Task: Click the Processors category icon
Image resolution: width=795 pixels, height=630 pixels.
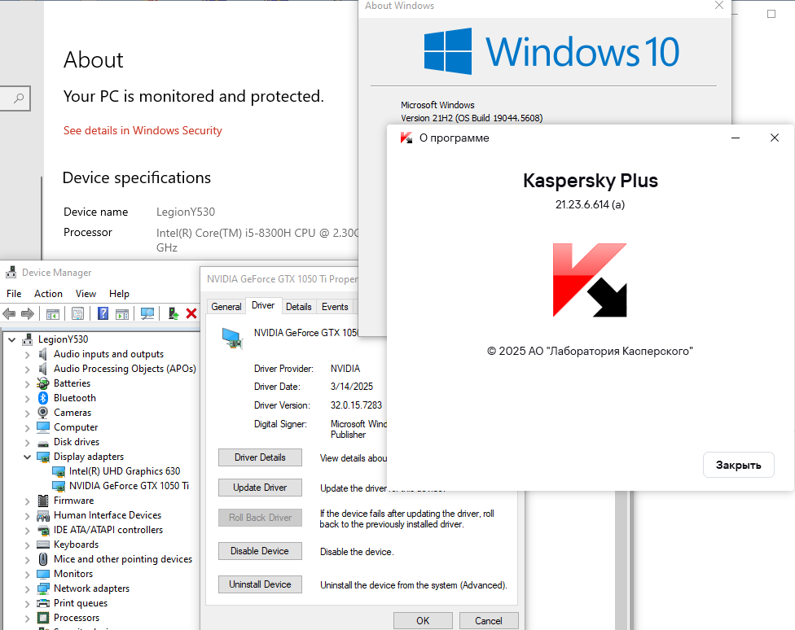Action: [43, 618]
